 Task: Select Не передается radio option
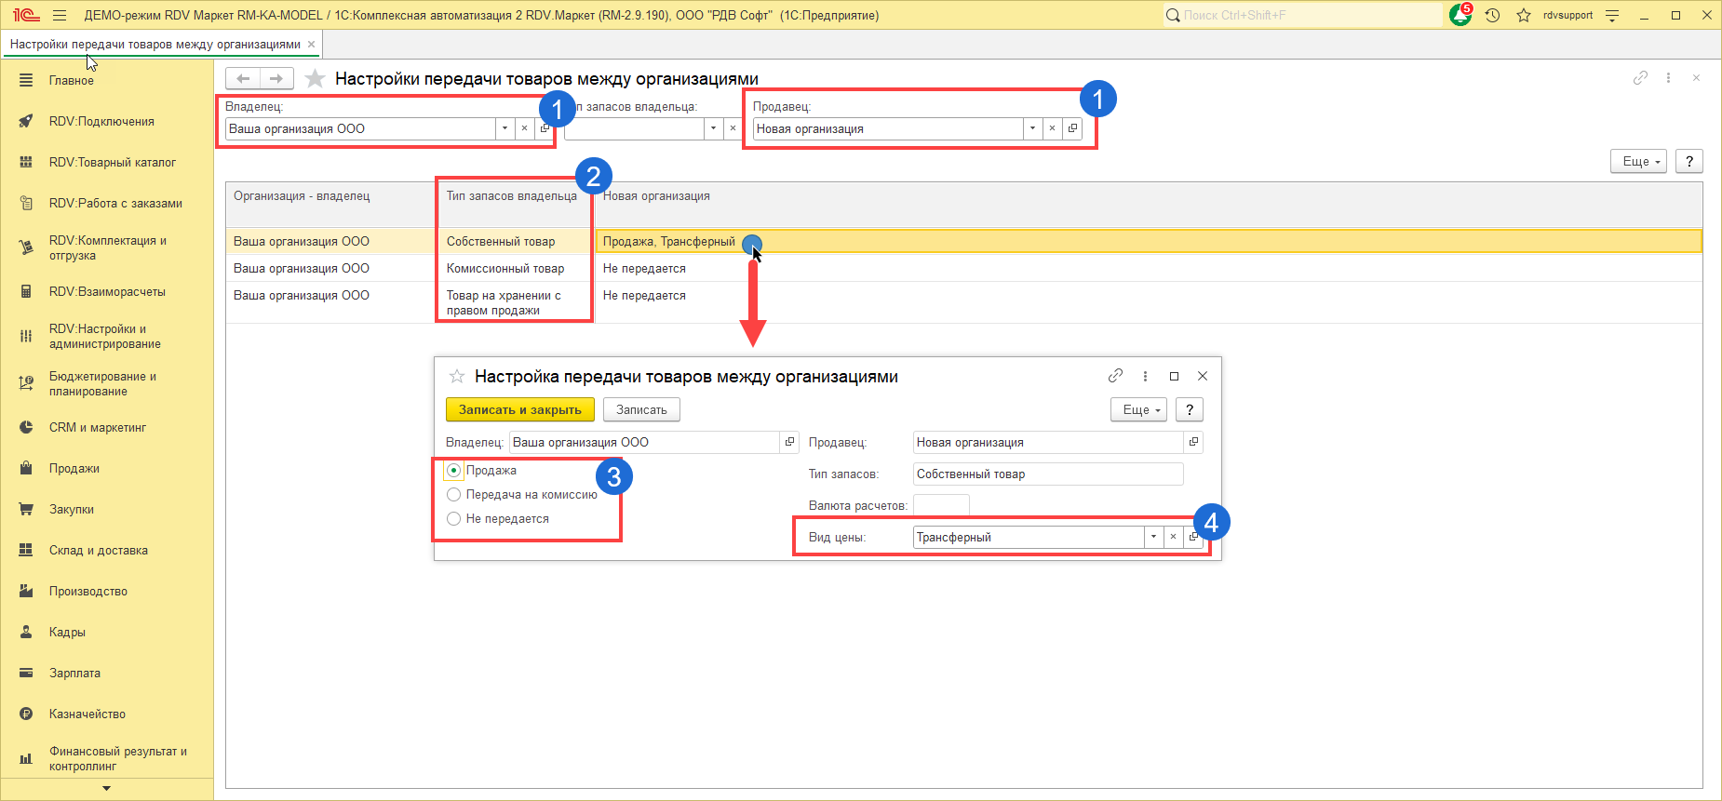[x=454, y=519]
